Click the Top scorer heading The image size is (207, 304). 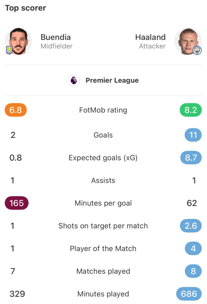[x=26, y=8]
